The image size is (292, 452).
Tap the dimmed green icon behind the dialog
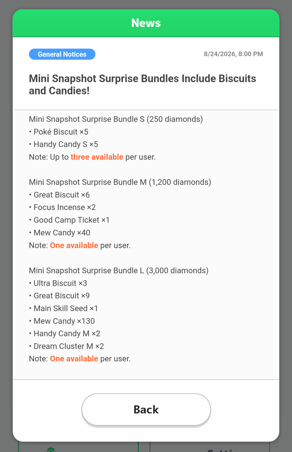(51, 450)
